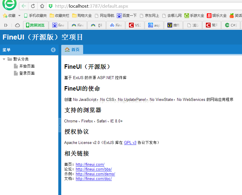242x195 pixels.
Task: Click the 授权协议 heading
Action: coord(77,132)
